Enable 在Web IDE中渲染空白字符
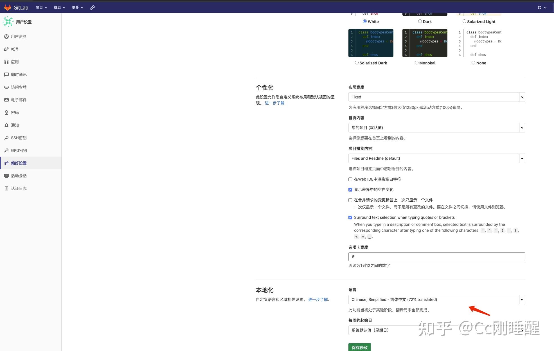554x351 pixels. 350,179
